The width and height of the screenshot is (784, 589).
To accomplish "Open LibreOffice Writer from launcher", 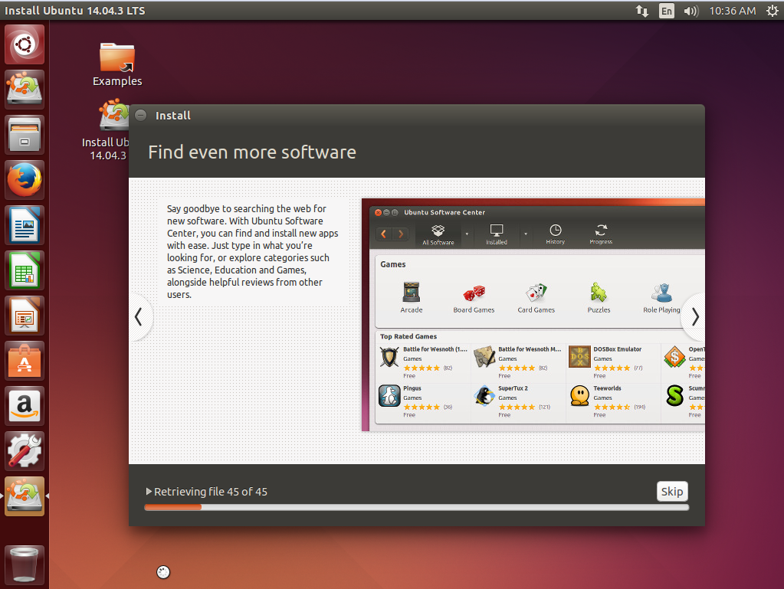I will tap(25, 225).
